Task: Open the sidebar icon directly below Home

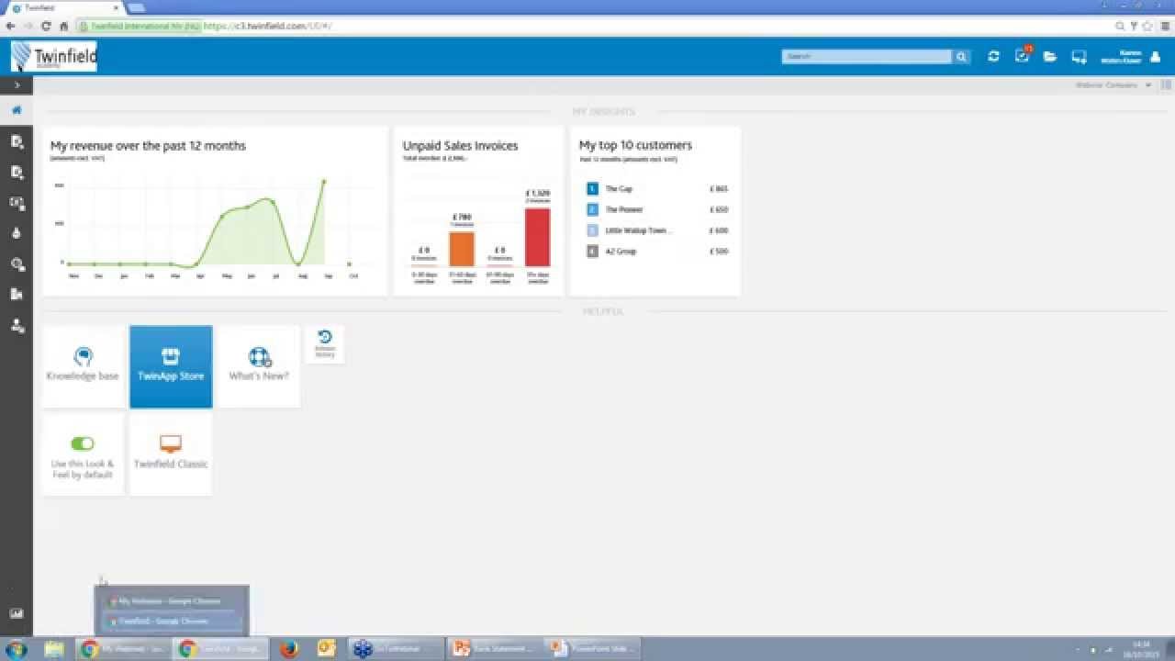Action: 17,141
